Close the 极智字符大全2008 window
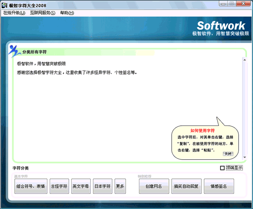 pyautogui.click(x=243, y=4)
